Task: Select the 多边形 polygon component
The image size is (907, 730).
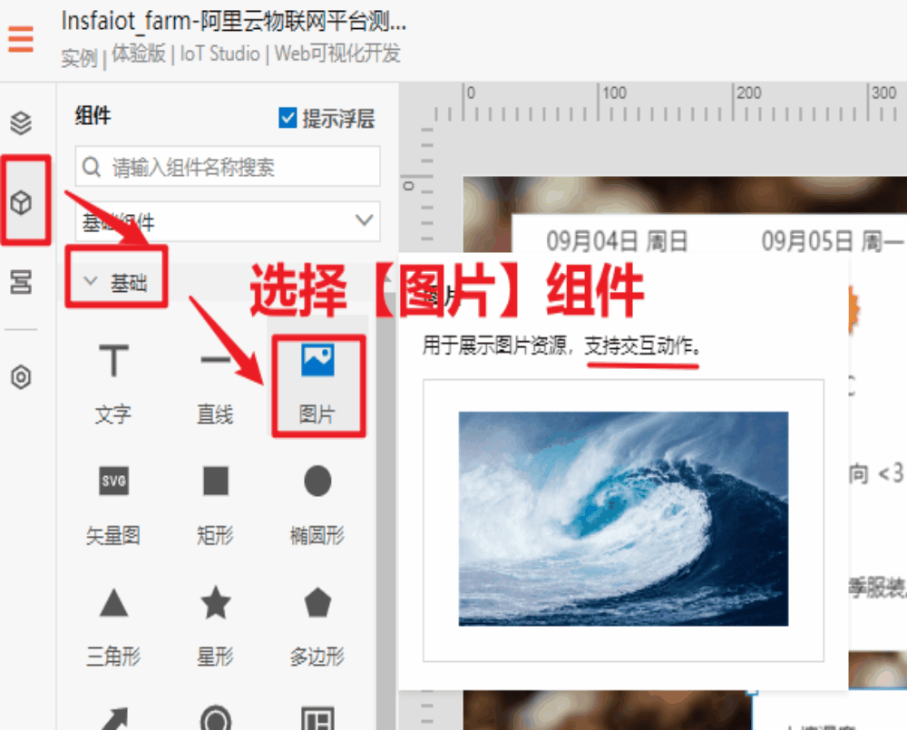Action: point(317,627)
